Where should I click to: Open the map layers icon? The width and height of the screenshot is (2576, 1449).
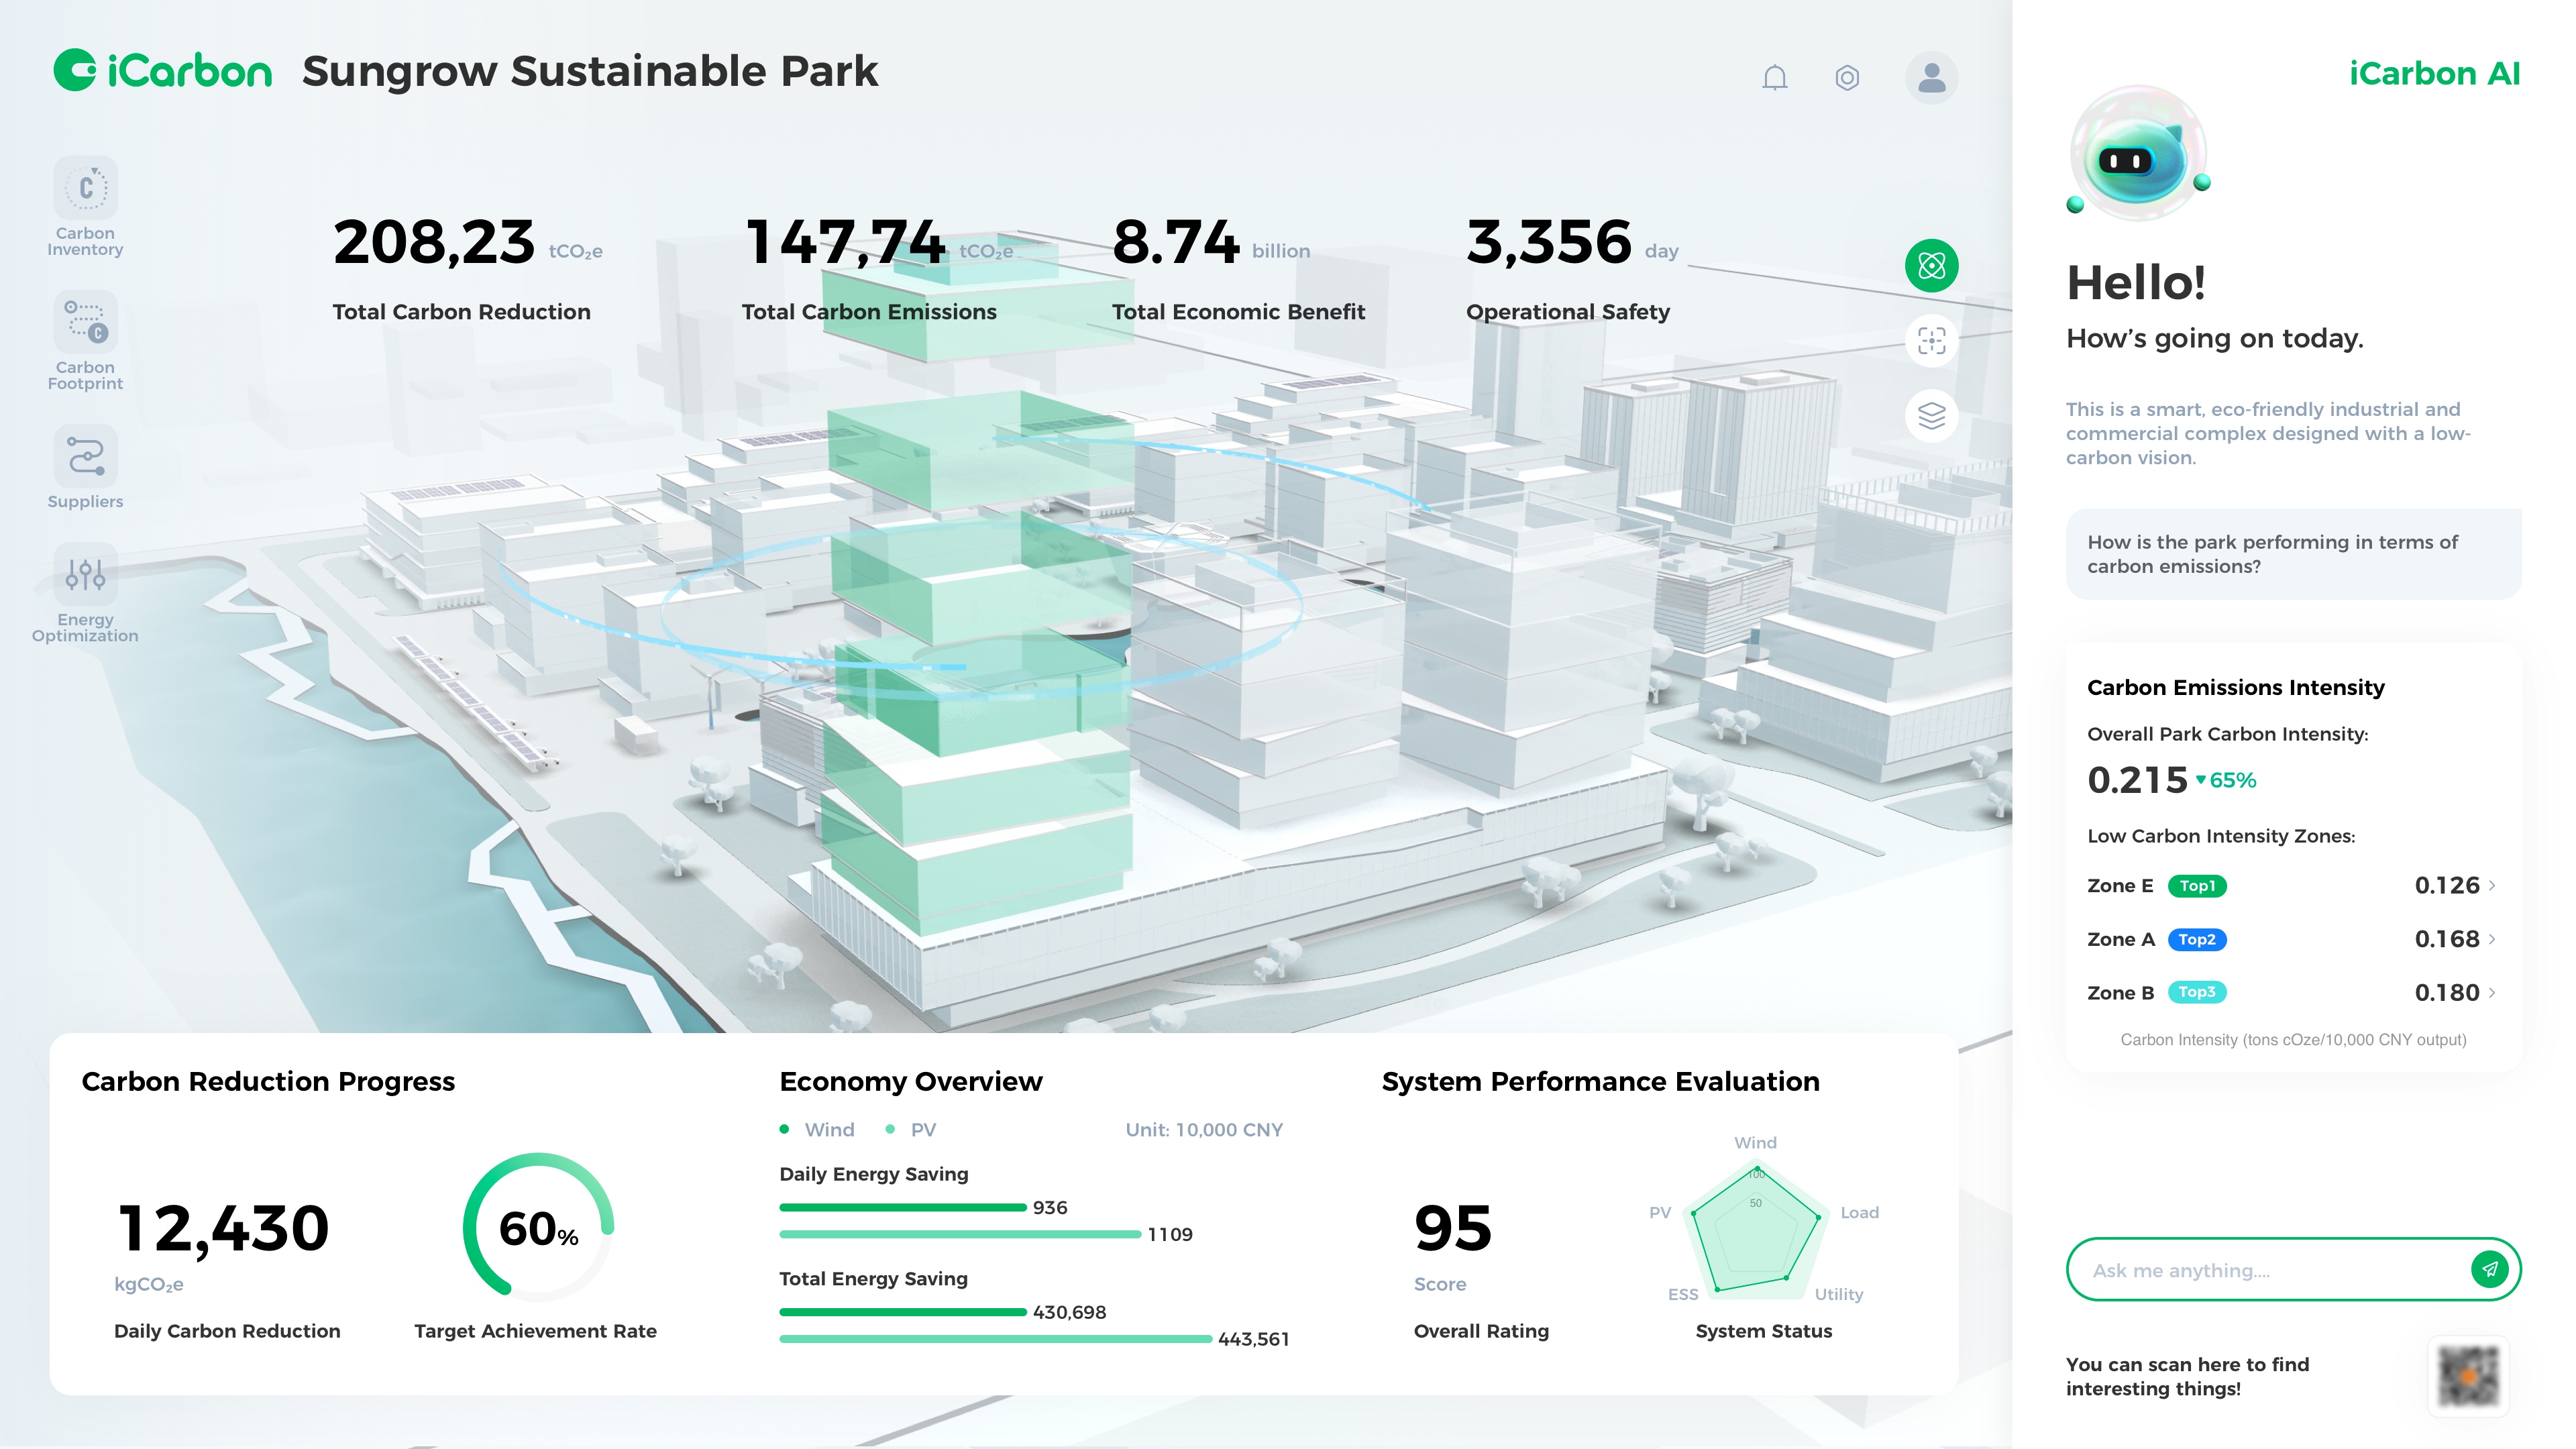point(1931,415)
